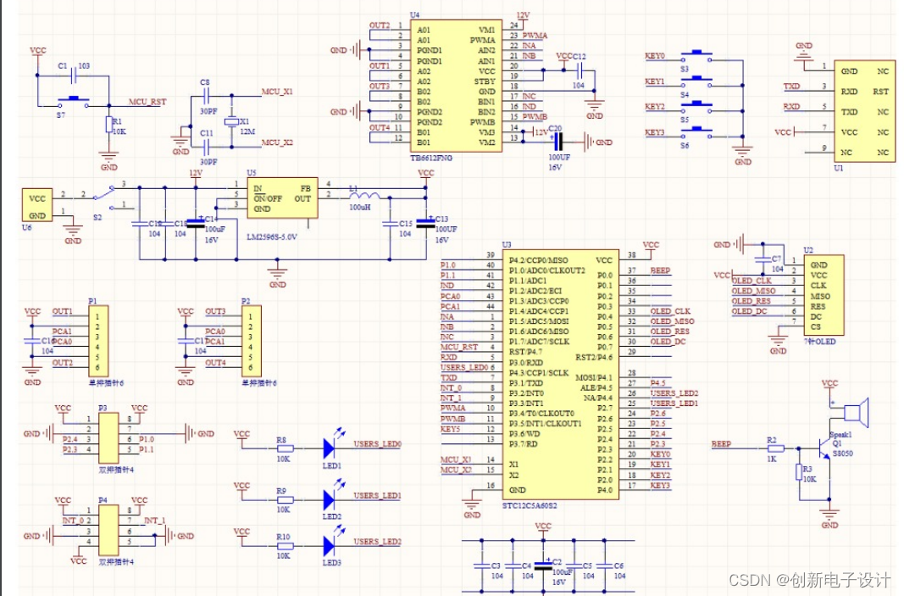Click the 100uH inductor L1
The height and width of the screenshot is (596, 904).
point(364,195)
